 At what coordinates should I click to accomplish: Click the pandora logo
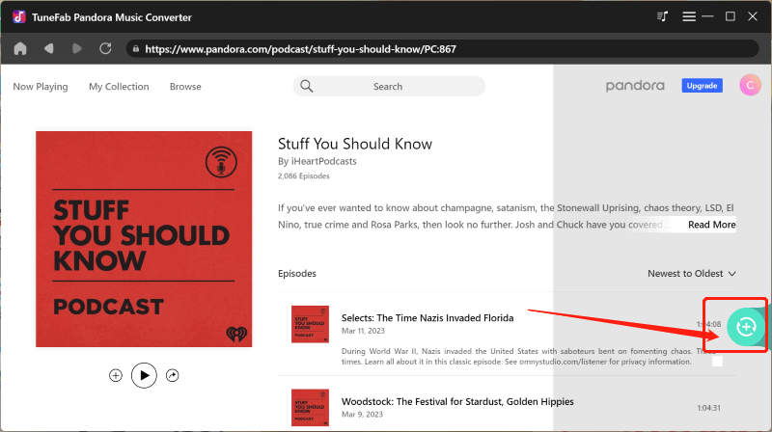click(x=635, y=86)
